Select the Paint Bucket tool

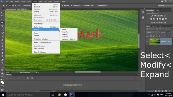(2, 50)
